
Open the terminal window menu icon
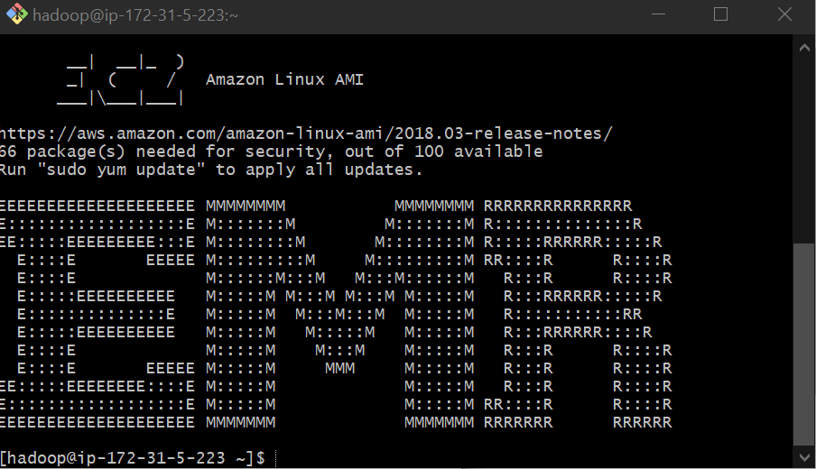point(16,14)
